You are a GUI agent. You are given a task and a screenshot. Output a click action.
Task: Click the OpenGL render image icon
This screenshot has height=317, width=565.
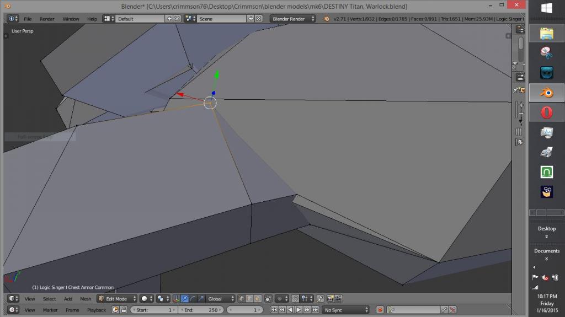330,299
